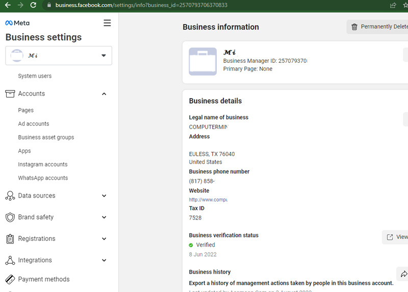Click the 'Business settings' heading
The width and height of the screenshot is (408, 292).
click(x=43, y=37)
